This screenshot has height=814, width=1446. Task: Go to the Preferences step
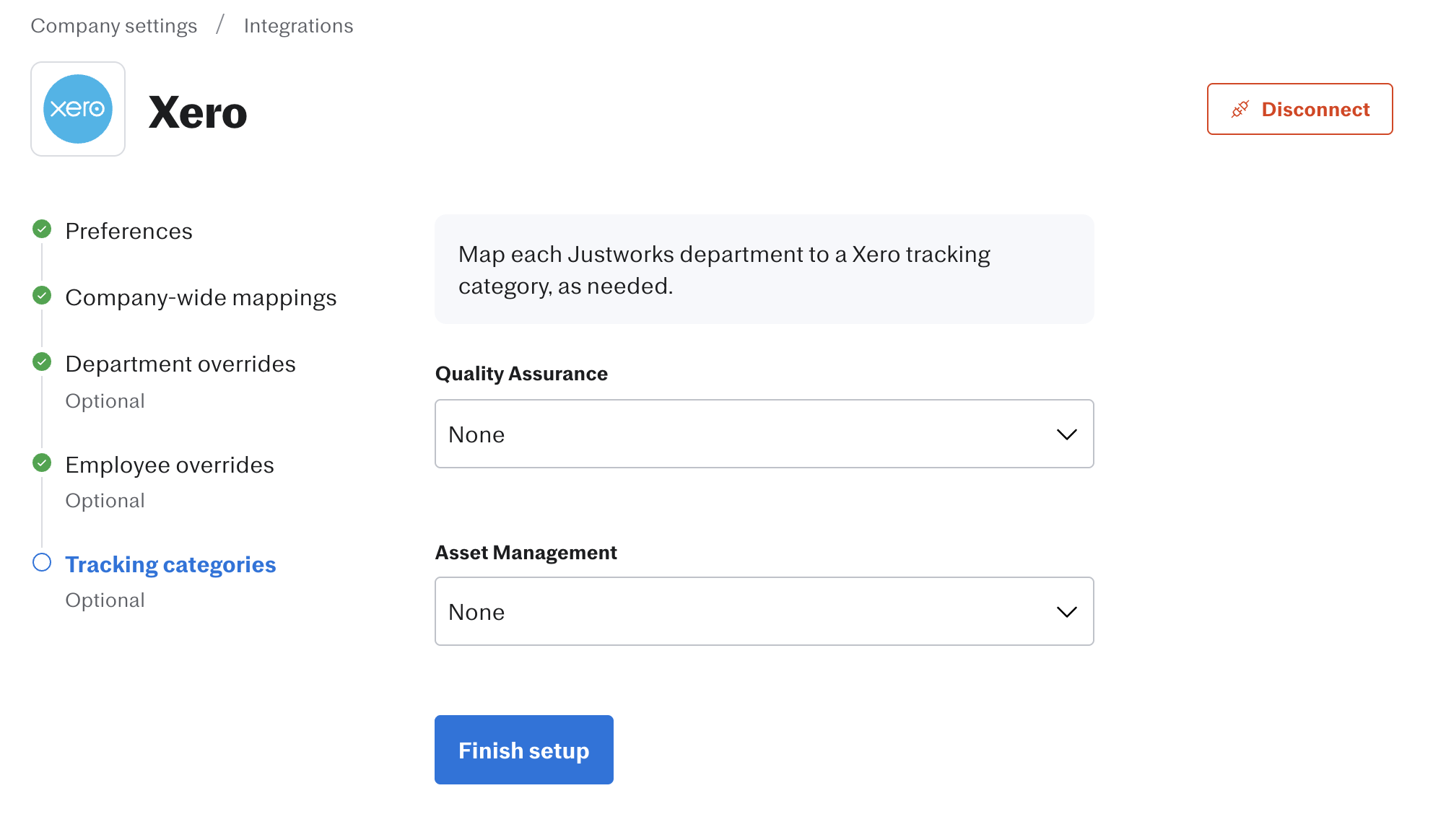(129, 231)
